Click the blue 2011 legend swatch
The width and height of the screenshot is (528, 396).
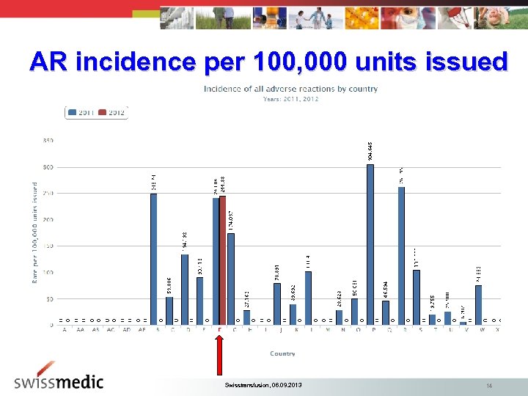[72, 112]
